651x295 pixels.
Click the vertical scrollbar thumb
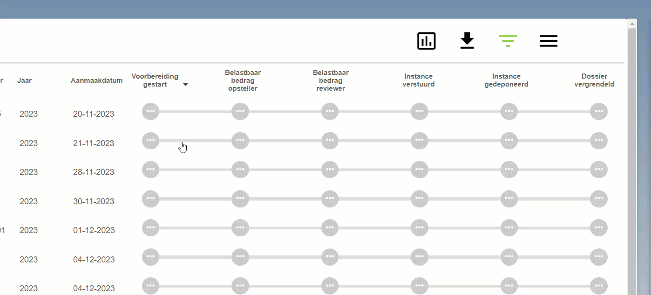coord(632,161)
